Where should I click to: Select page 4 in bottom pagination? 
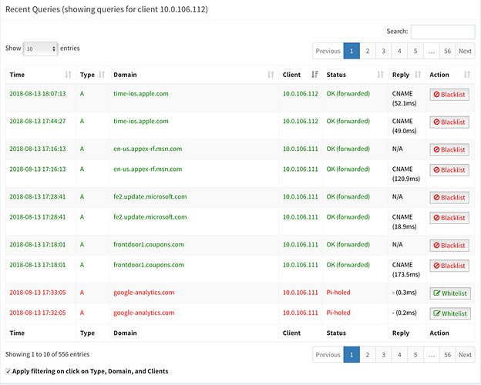[400, 355]
